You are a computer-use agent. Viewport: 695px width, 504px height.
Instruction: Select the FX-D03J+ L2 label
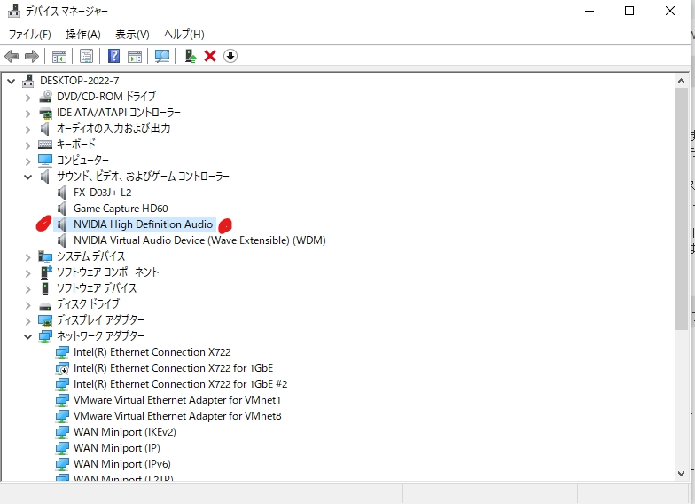pos(103,193)
